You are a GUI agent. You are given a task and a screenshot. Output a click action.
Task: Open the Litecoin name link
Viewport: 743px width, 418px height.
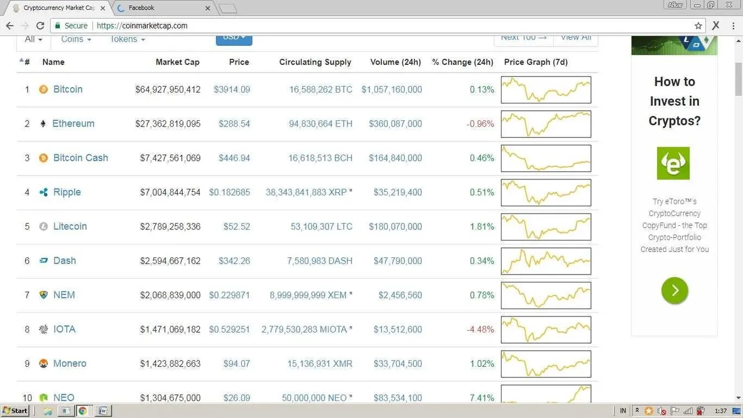(x=70, y=226)
